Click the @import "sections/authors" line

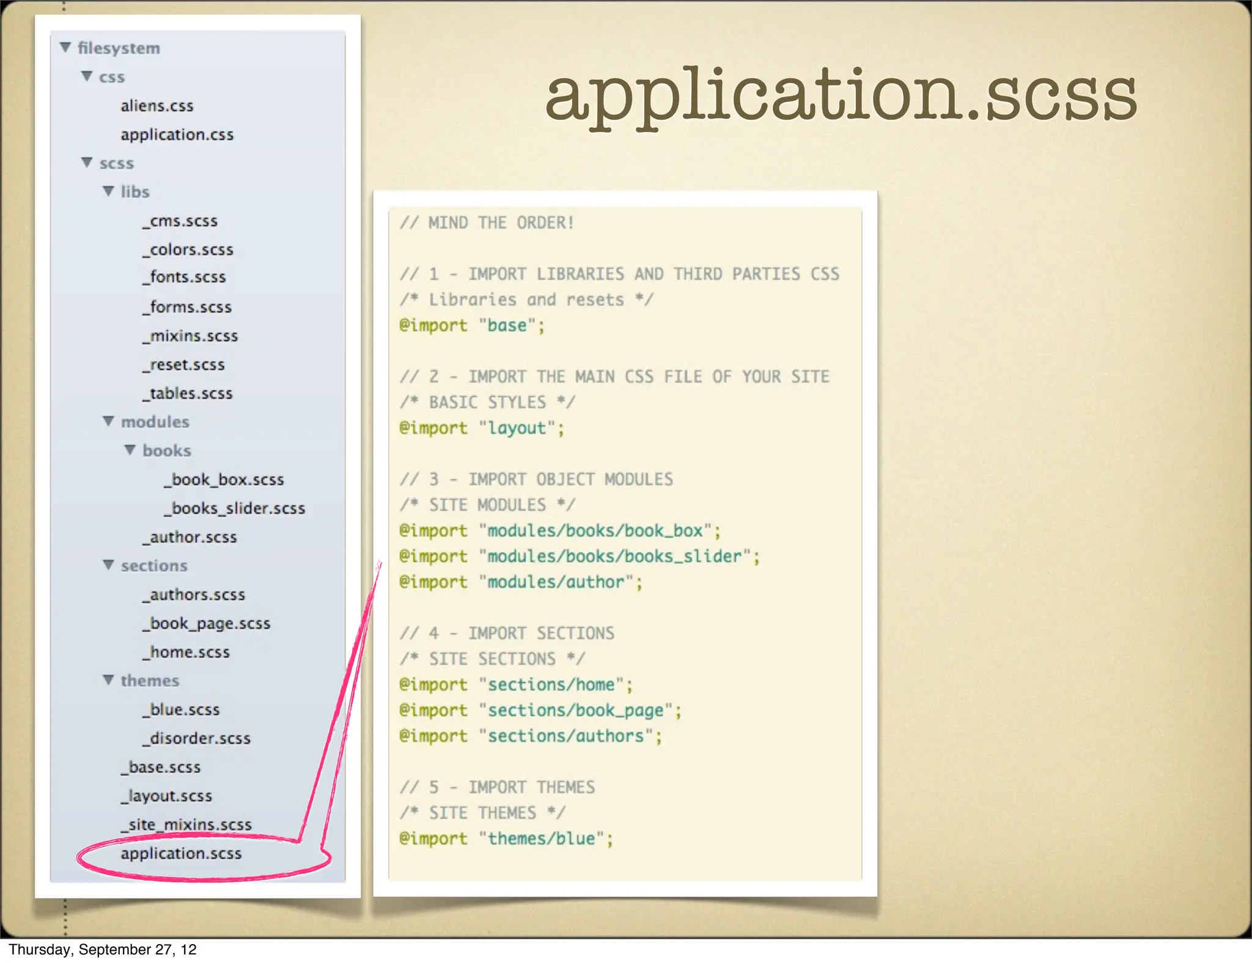pos(531,736)
